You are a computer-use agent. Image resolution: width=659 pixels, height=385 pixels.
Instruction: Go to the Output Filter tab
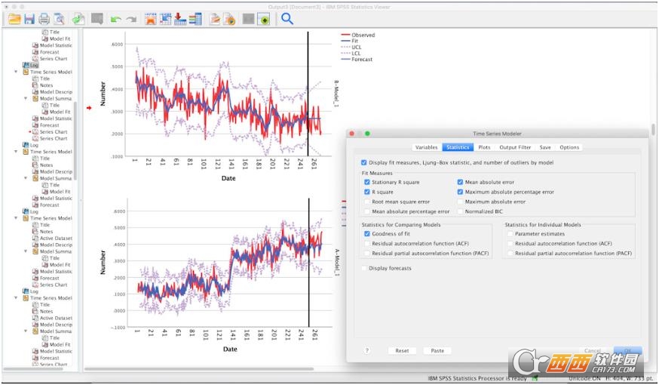pos(515,147)
